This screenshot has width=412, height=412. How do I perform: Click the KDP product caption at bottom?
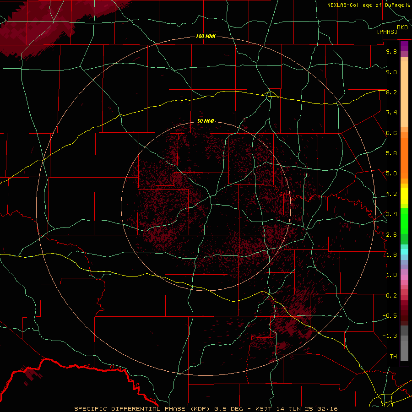click(206, 409)
